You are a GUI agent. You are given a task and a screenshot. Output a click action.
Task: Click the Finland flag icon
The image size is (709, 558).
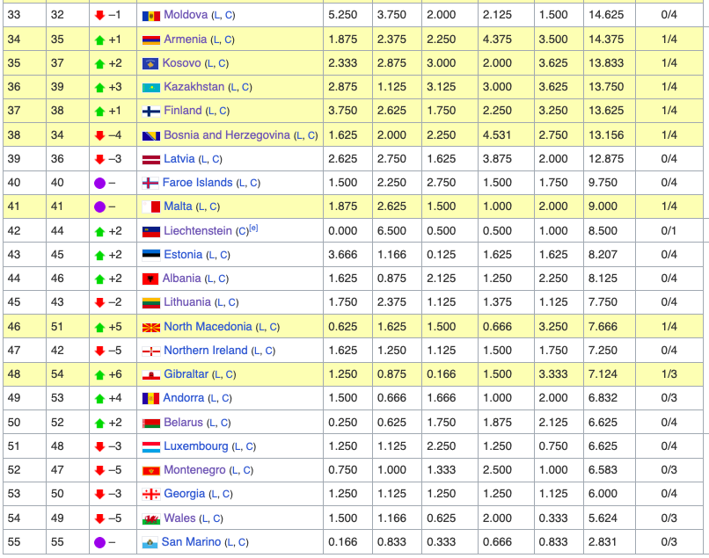point(150,111)
